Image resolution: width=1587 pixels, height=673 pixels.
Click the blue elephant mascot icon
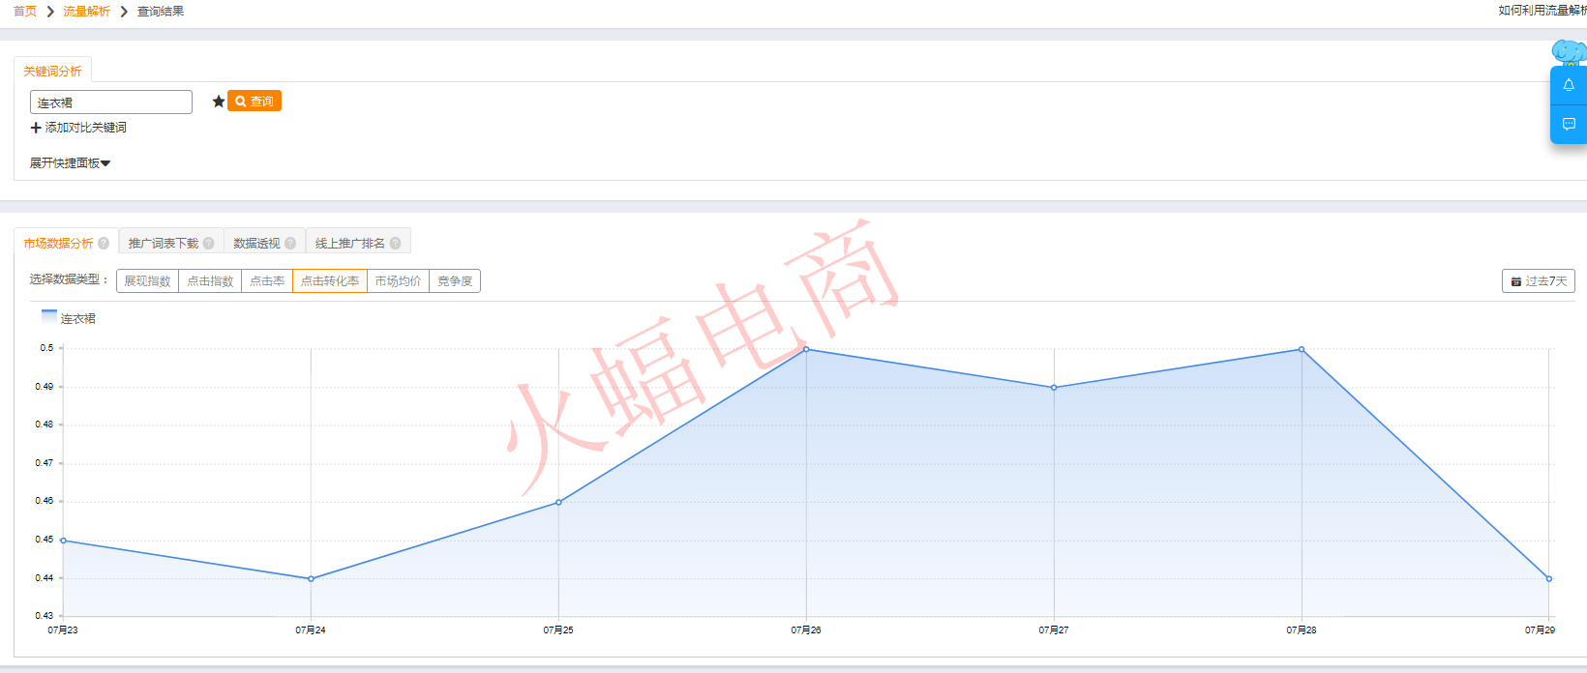coord(1568,52)
